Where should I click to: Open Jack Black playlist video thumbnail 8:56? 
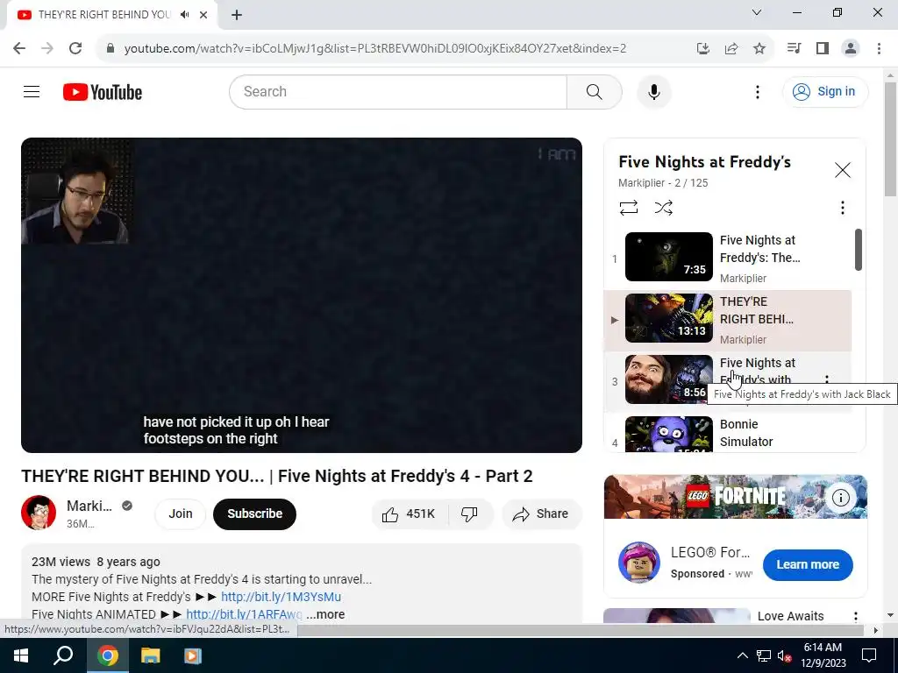[x=668, y=379]
